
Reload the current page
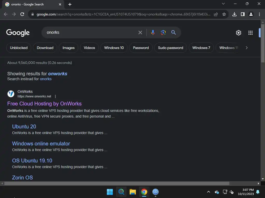click(22, 14)
